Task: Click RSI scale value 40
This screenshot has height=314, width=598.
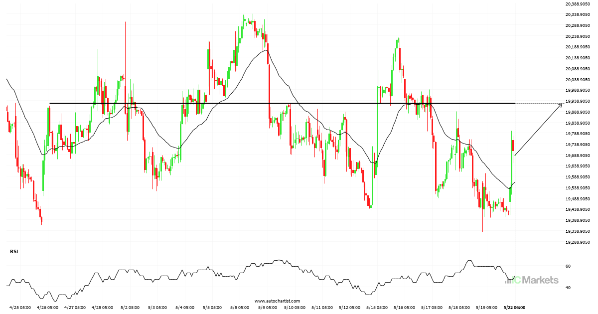Action: click(568, 288)
